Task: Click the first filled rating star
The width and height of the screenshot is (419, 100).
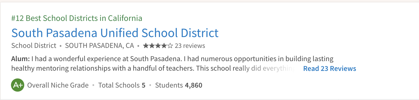Action: 146,46
